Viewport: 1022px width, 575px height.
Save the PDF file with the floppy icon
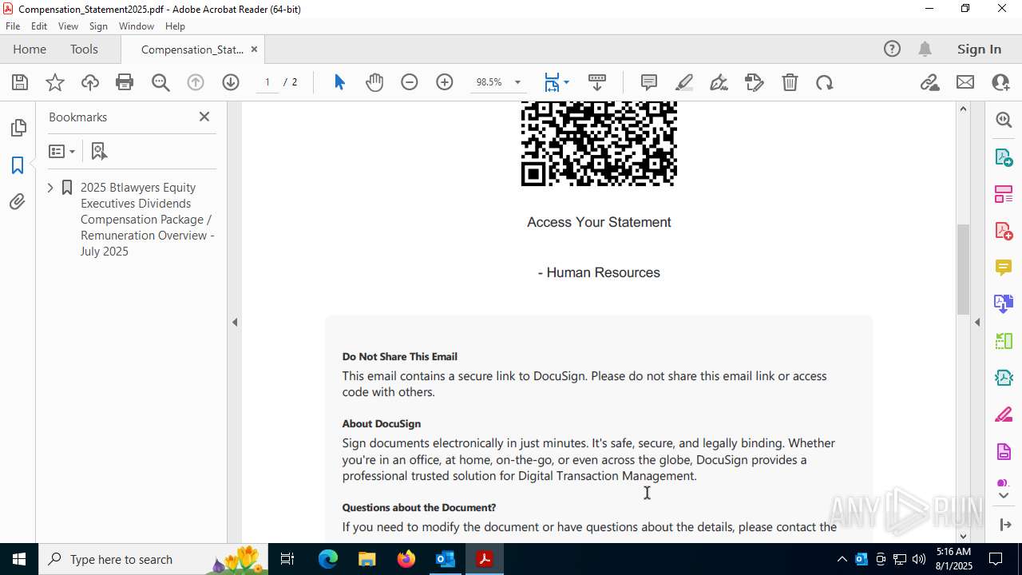(20, 82)
